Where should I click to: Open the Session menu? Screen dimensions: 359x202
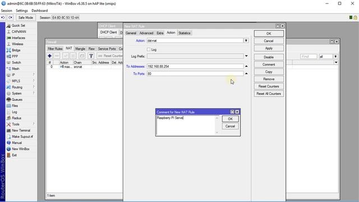point(6,11)
